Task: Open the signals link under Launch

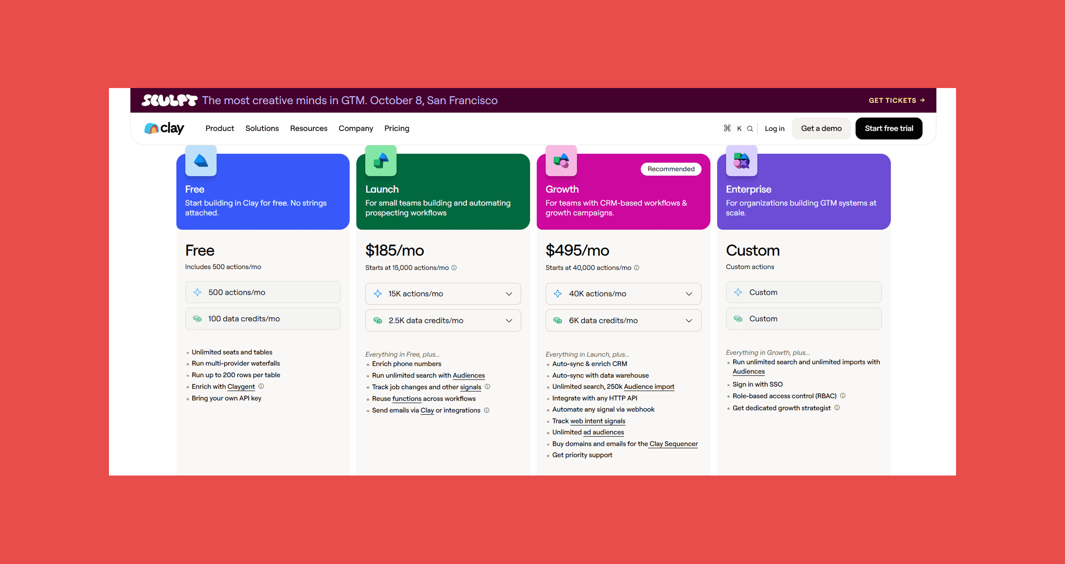Action: coord(471,387)
